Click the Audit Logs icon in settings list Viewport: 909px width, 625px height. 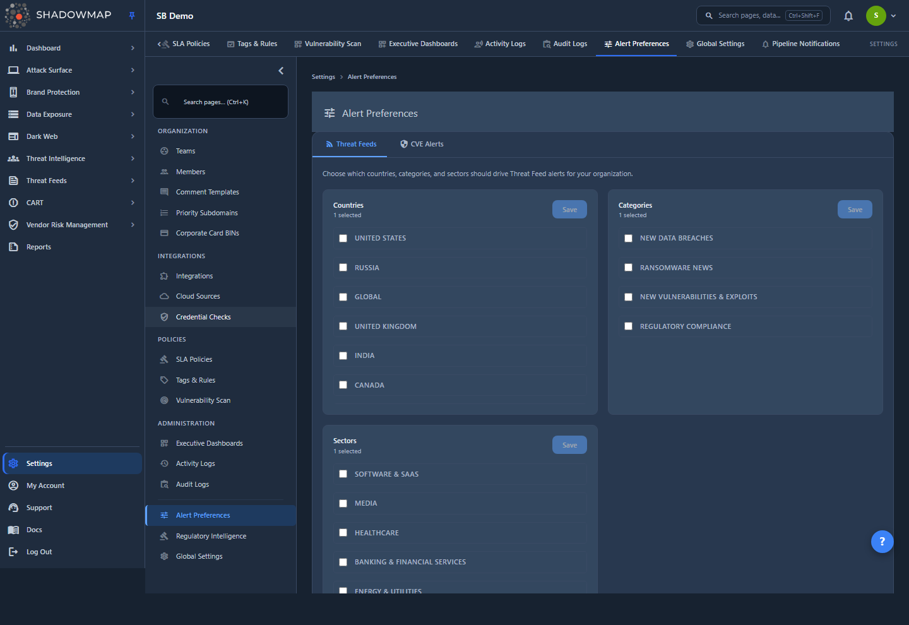click(x=164, y=484)
